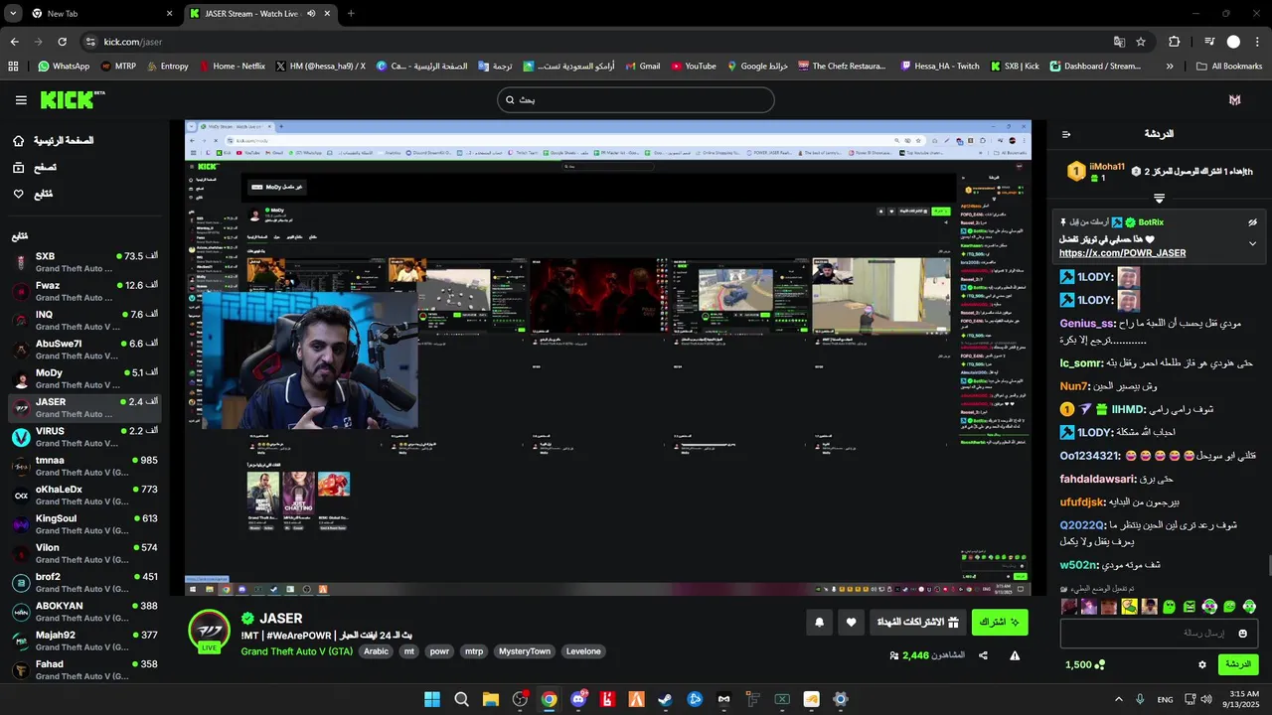Viewport: 1272px width, 715px height.
Task: Open the x.com/POWR_JASER link in chat
Action: click(x=1122, y=253)
